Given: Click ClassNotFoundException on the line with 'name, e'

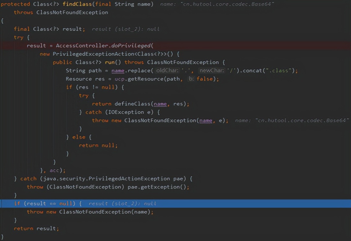Looking at the screenshot, I should pyautogui.click(x=160, y=120).
